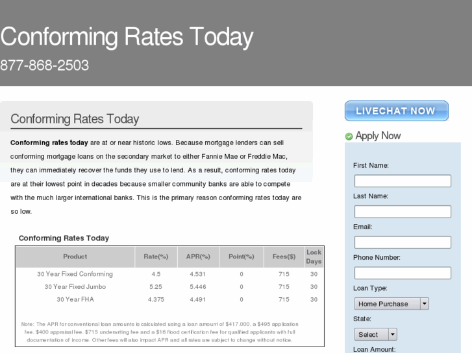Select the APR(%) column header
The image size is (472, 353).
tap(198, 257)
